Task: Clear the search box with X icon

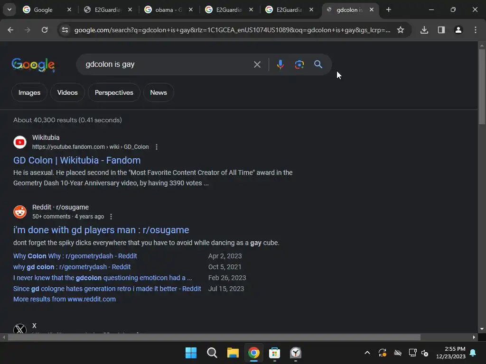Action: (x=257, y=64)
